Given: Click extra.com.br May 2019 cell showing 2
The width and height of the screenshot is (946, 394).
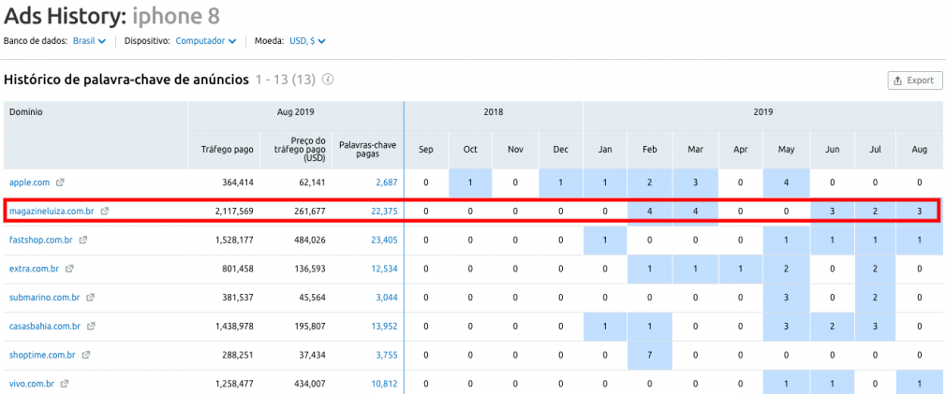Looking at the screenshot, I should 786,269.
